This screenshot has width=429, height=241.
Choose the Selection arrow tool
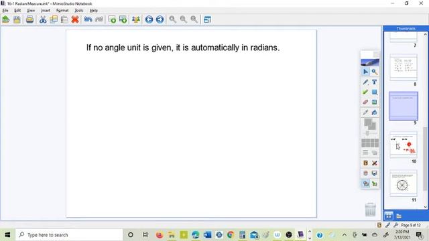tap(365, 72)
